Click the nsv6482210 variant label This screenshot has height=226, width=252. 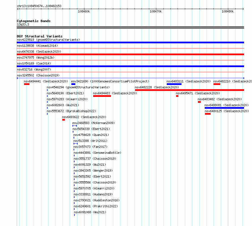pos(232,81)
